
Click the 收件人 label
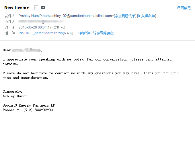coord(10,22)
